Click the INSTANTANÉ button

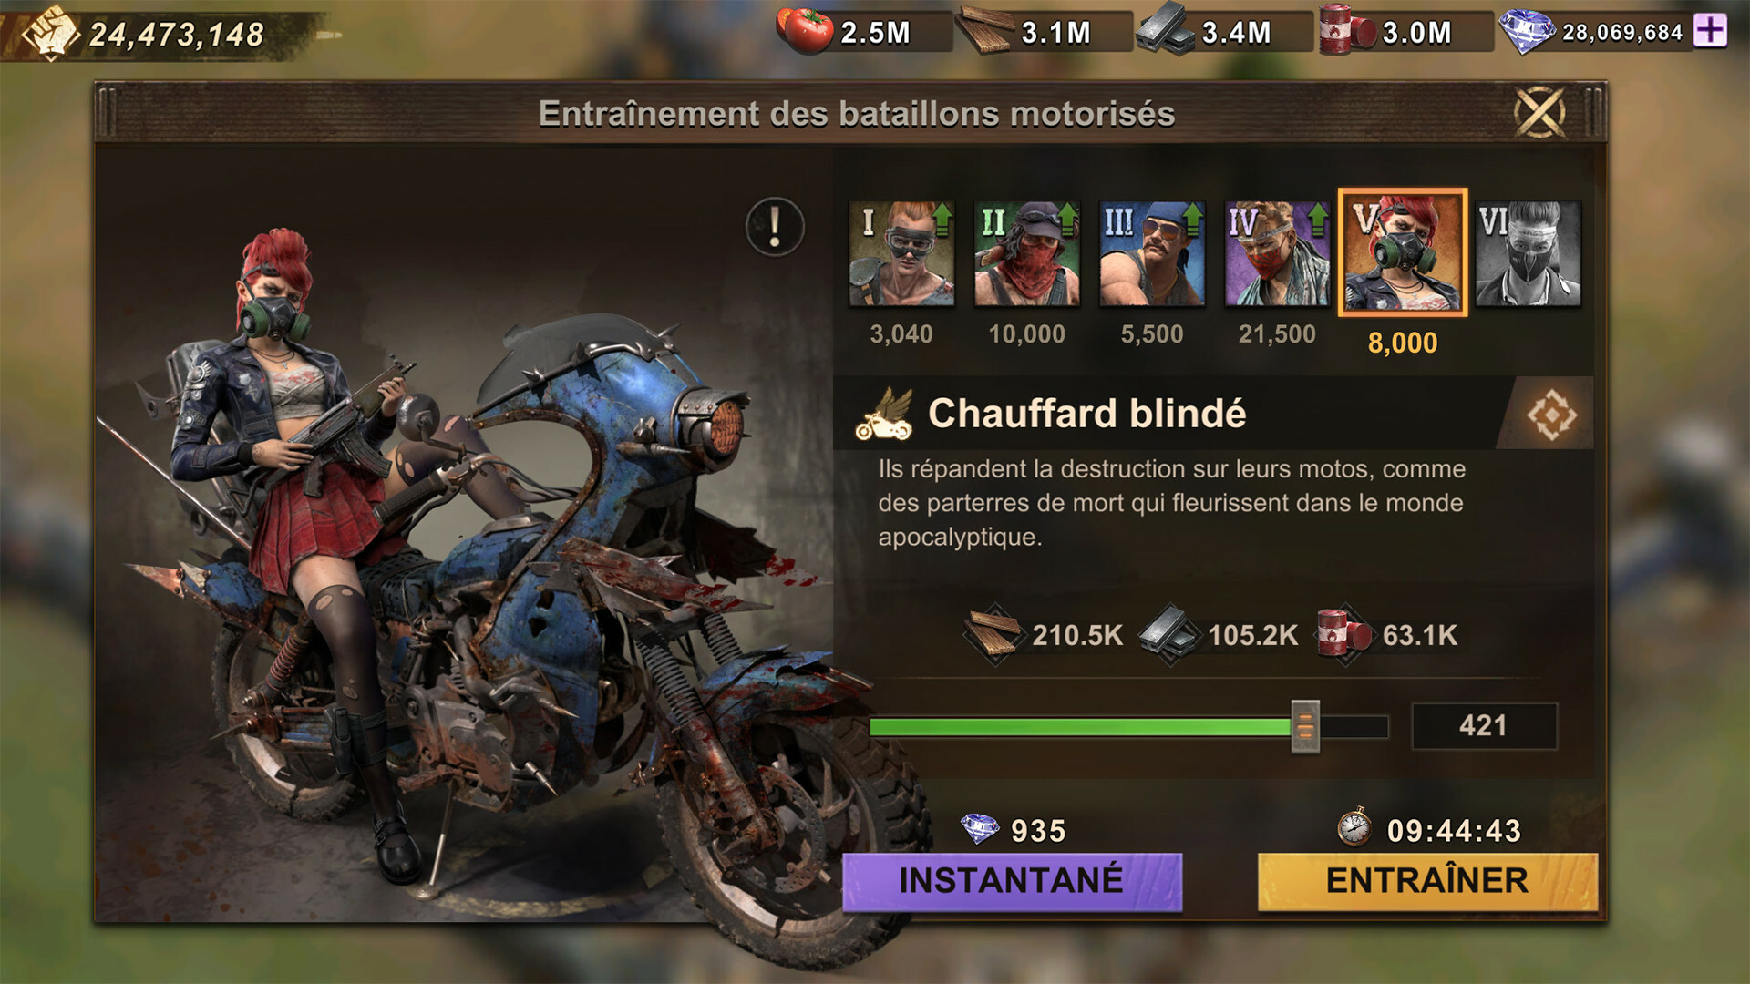coord(1012,881)
